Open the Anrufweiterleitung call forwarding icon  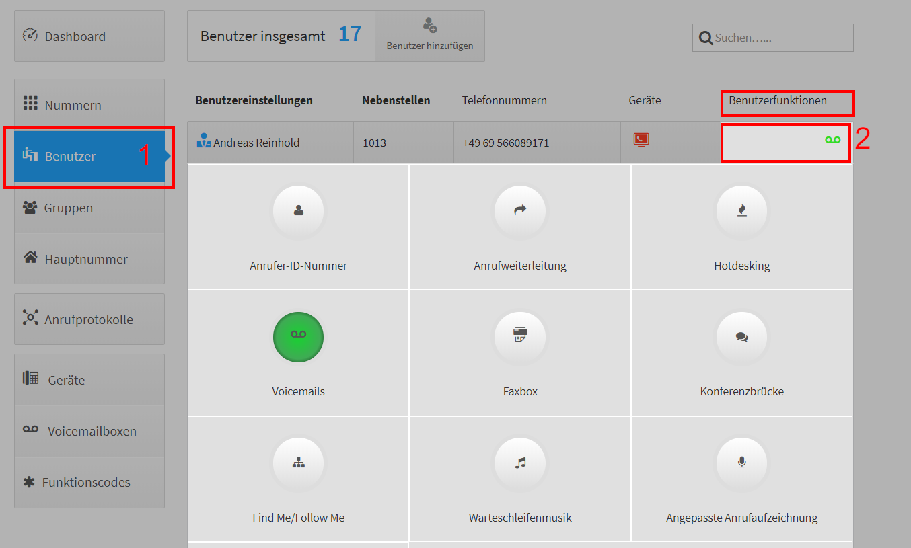click(x=520, y=211)
